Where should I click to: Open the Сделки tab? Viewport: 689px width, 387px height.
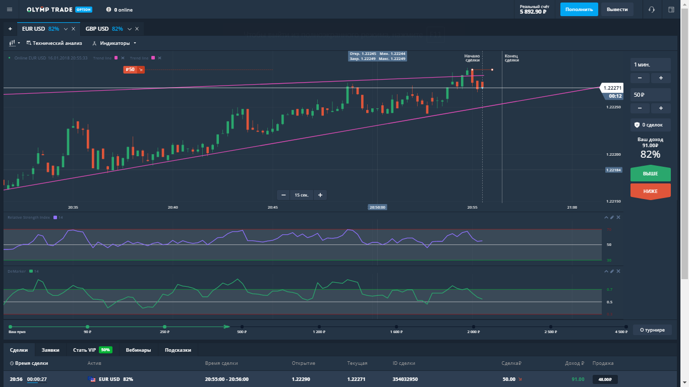pos(19,350)
